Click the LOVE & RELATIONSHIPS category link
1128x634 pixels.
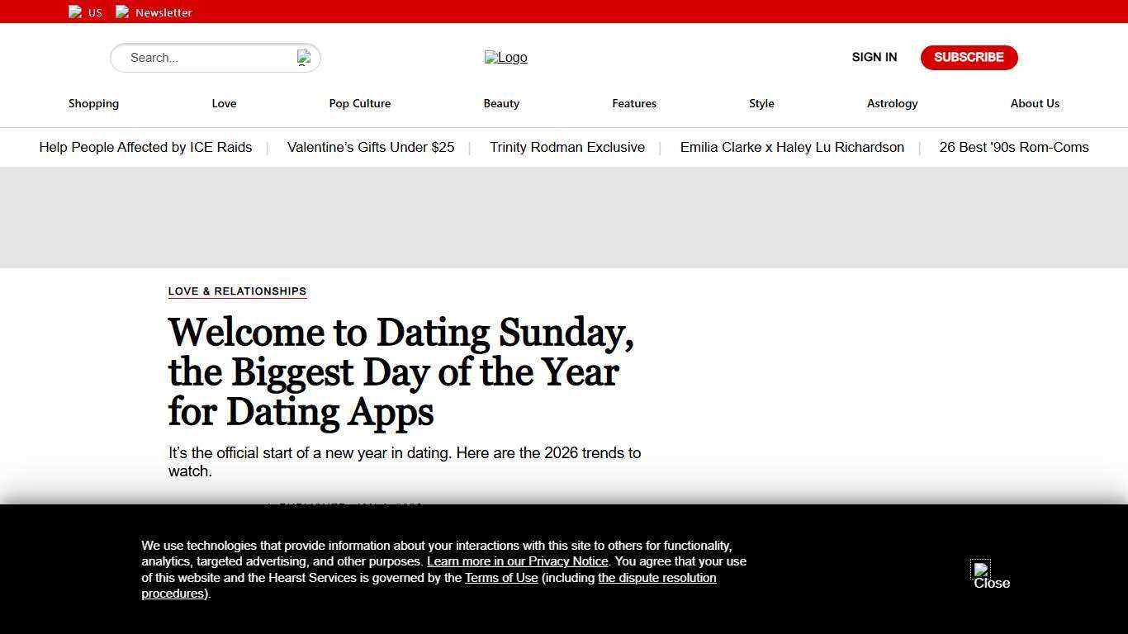coord(237,291)
